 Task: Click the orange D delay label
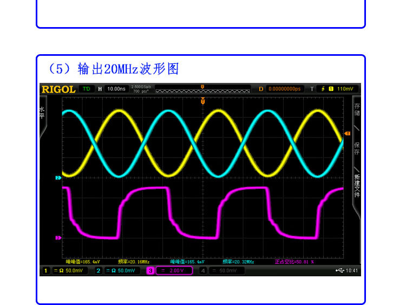[x=261, y=89]
